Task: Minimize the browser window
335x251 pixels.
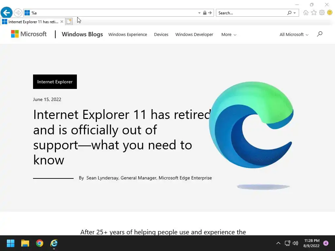Action: click(297, 5)
